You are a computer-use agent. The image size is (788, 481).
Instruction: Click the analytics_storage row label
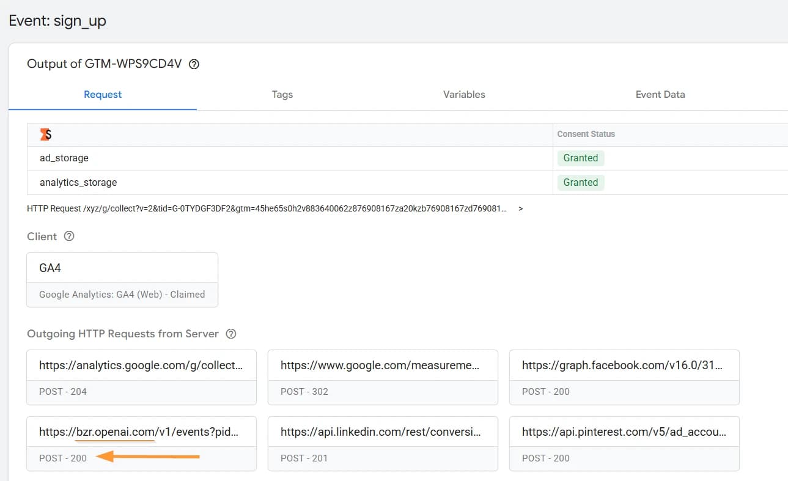coord(78,182)
